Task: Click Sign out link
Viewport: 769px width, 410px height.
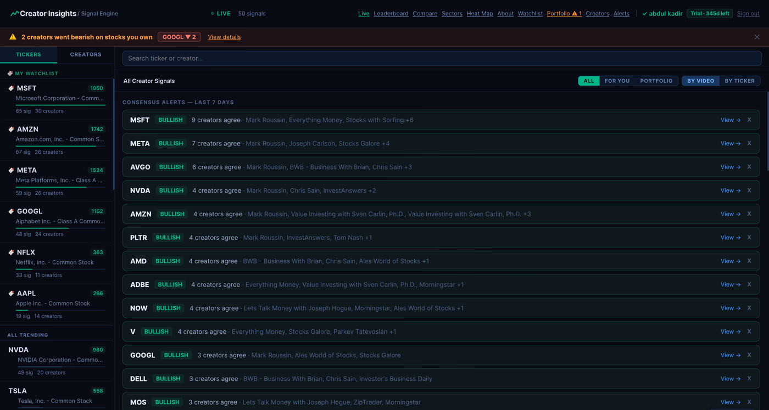Action: (x=748, y=14)
